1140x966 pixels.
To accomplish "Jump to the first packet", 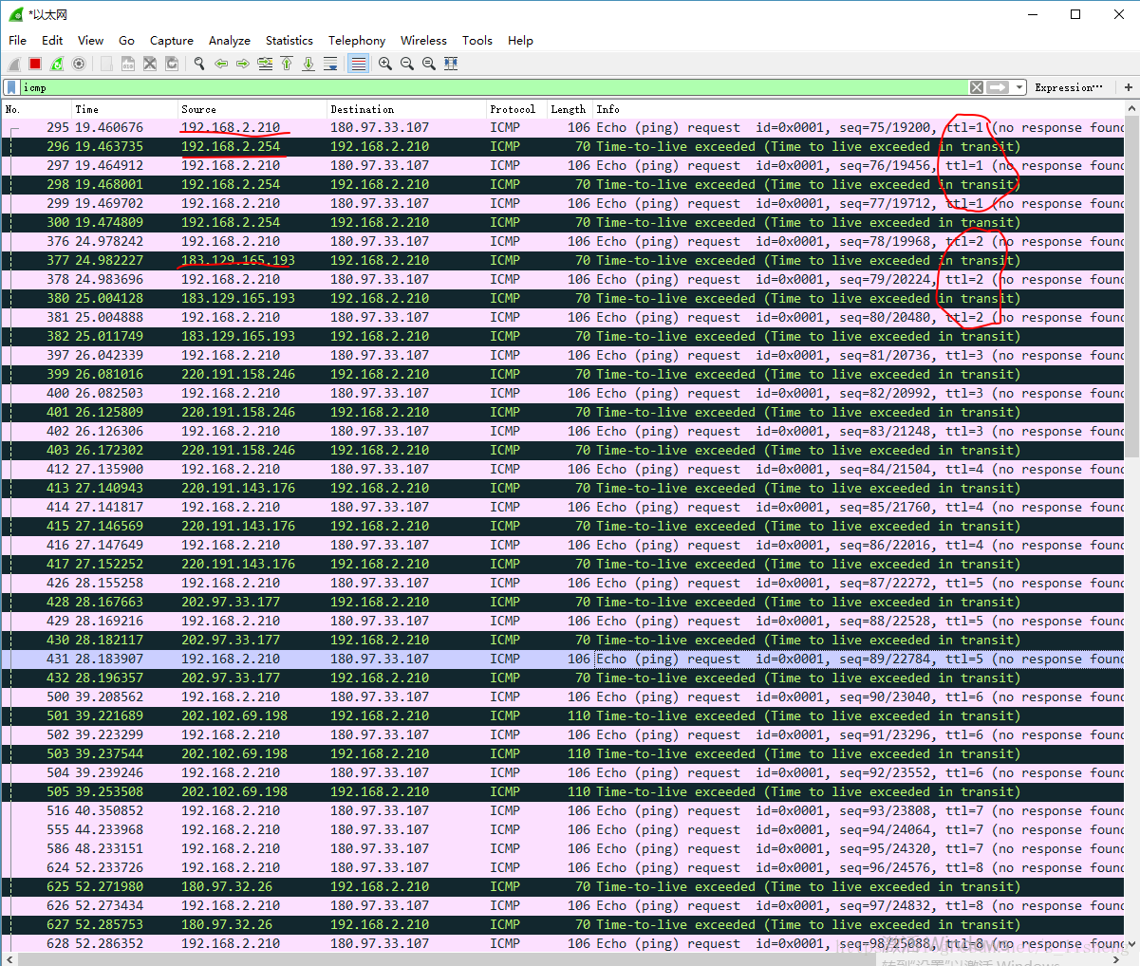I will [287, 64].
